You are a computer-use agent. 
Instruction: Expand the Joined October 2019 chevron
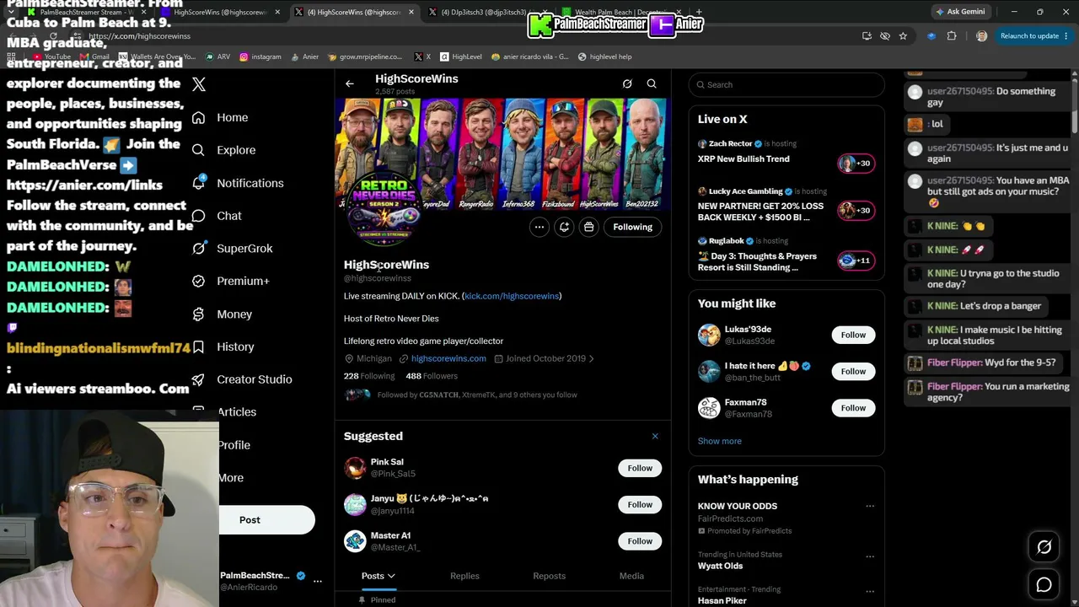592,358
